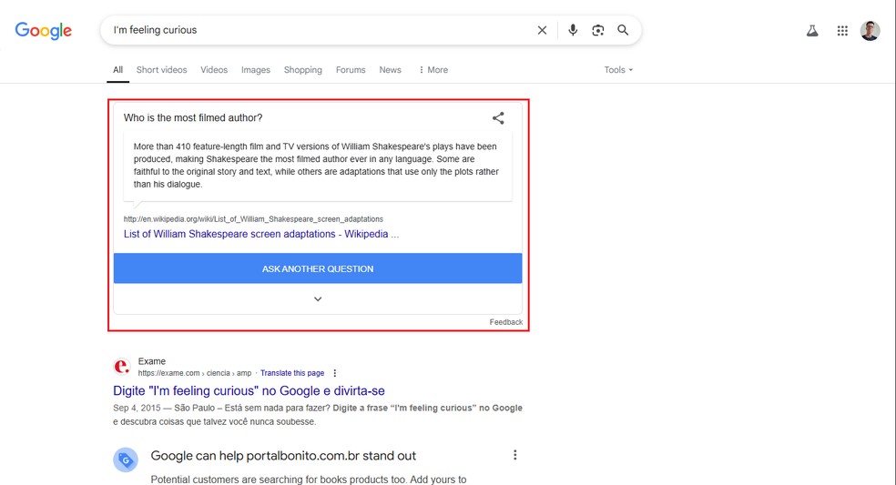Image resolution: width=896 pixels, height=485 pixels.
Task: Click the Shakespeare answer paragraph text
Action: pos(316,165)
